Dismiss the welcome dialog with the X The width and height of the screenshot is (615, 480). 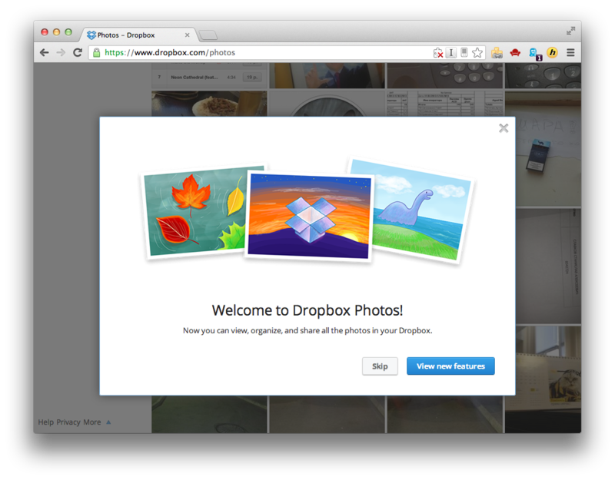[504, 128]
